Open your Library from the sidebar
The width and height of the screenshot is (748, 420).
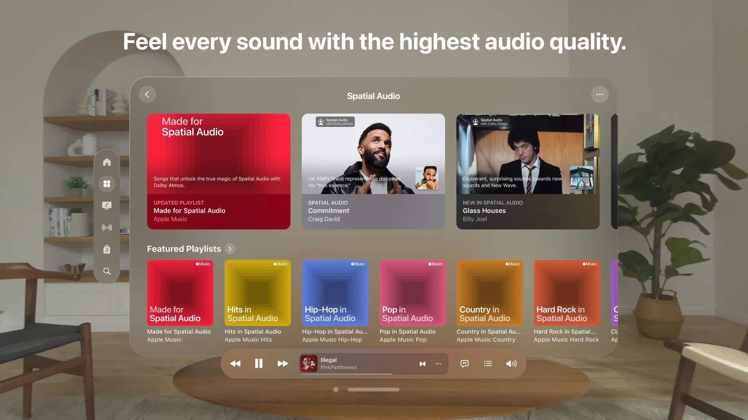click(107, 249)
